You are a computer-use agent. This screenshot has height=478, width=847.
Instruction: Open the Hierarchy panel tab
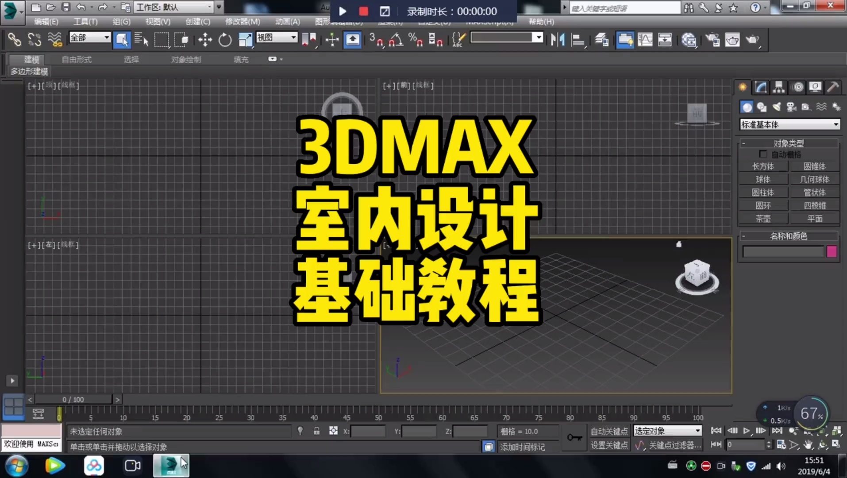point(779,87)
